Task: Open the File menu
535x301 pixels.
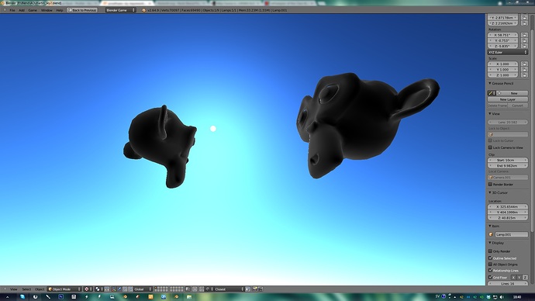Action: (x=12, y=10)
